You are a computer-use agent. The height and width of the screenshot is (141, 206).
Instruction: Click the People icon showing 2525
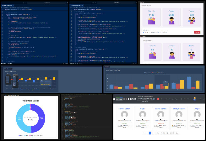coord(171,21)
